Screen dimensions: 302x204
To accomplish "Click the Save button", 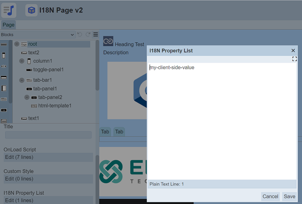I will click(289, 196).
